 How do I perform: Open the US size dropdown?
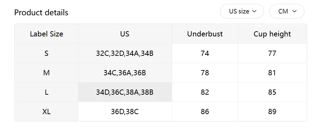click(x=242, y=11)
